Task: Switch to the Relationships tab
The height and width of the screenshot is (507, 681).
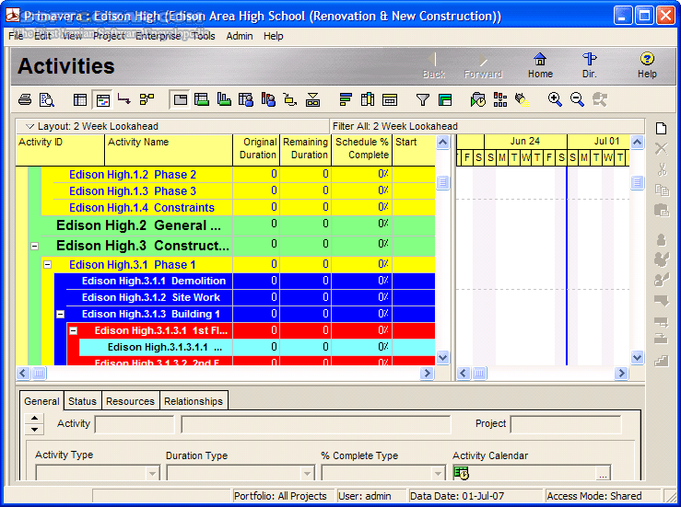Action: tap(194, 401)
